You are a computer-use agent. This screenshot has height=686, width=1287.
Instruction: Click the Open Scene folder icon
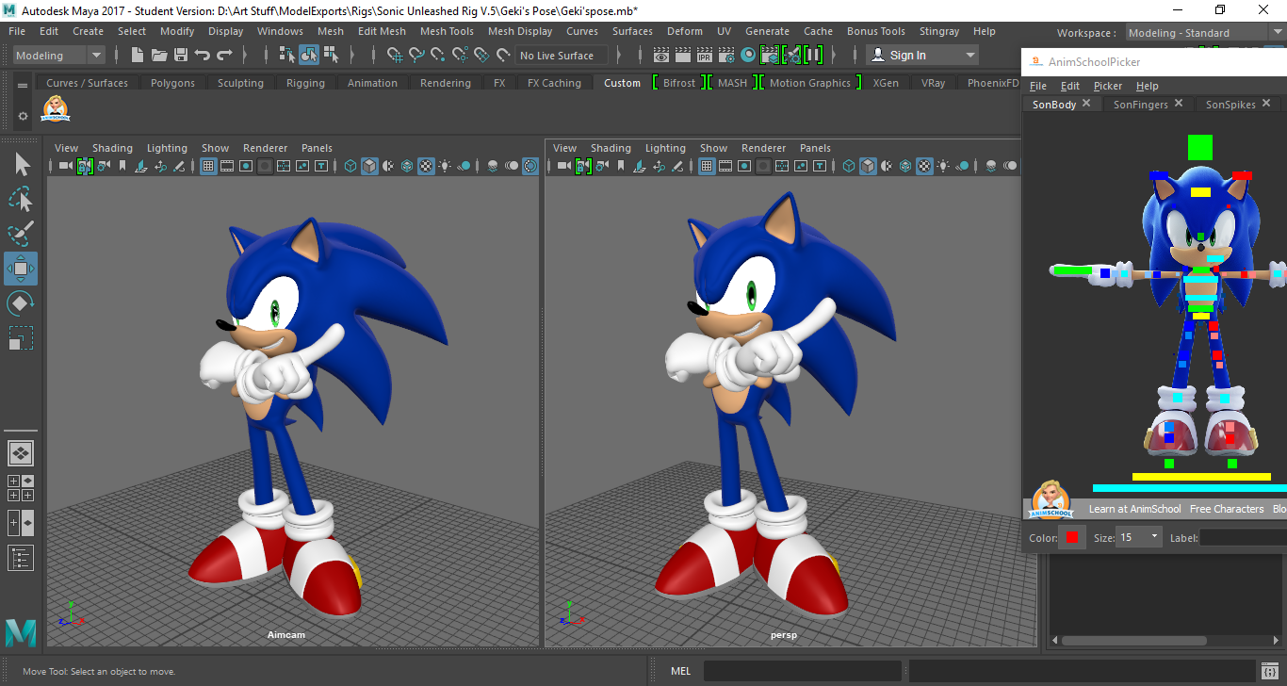159,56
